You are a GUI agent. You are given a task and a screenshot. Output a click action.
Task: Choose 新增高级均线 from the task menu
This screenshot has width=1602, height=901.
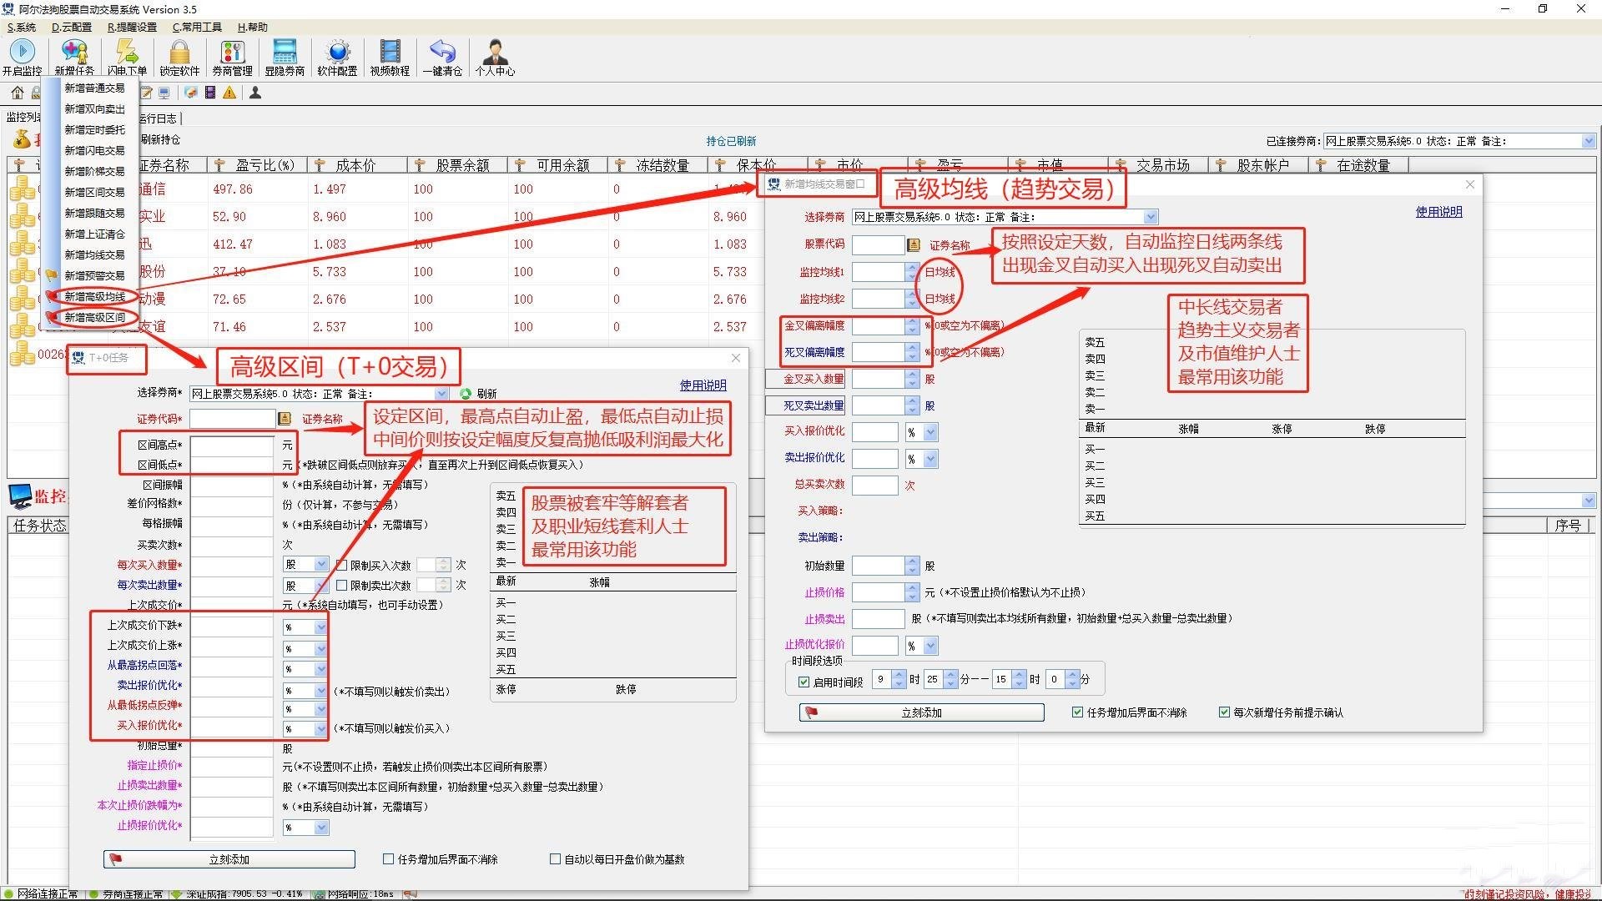pos(94,296)
